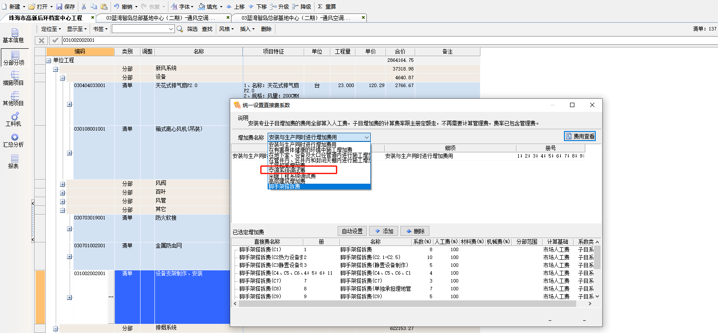Click the 降级 demote level icon

[x=295, y=7]
